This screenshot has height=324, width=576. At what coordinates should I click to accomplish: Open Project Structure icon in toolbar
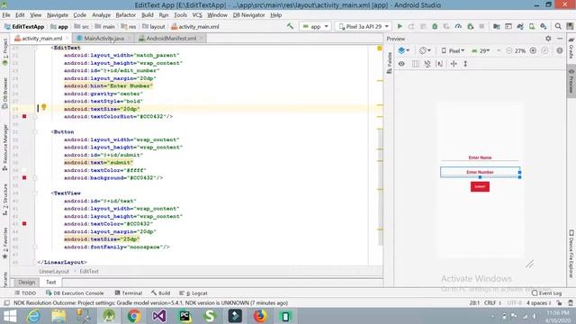496,26
